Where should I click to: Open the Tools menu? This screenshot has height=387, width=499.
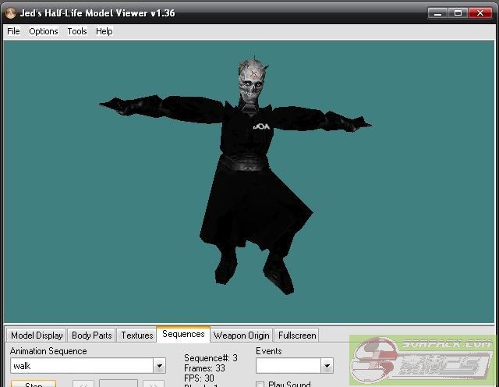click(77, 31)
